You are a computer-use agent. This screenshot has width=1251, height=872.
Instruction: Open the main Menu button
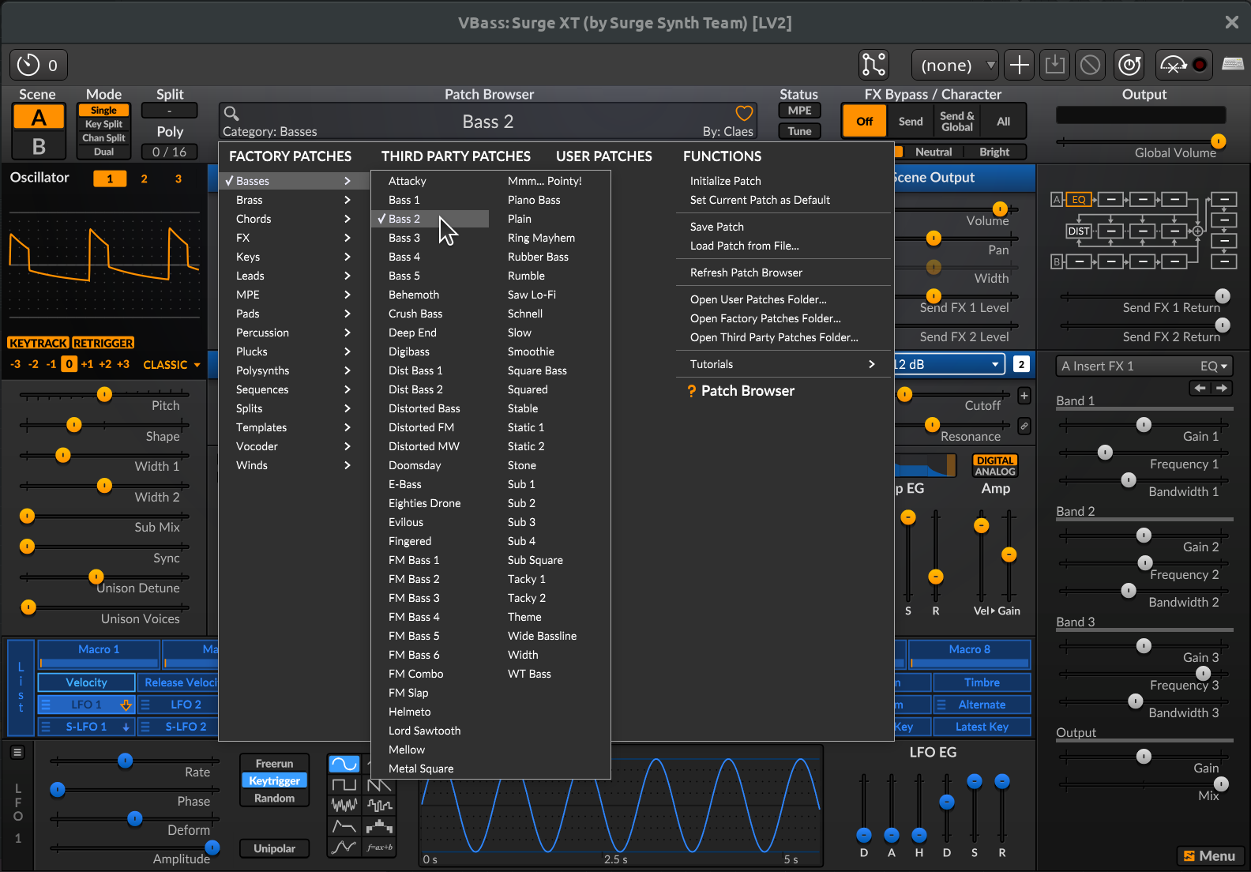click(x=1210, y=856)
